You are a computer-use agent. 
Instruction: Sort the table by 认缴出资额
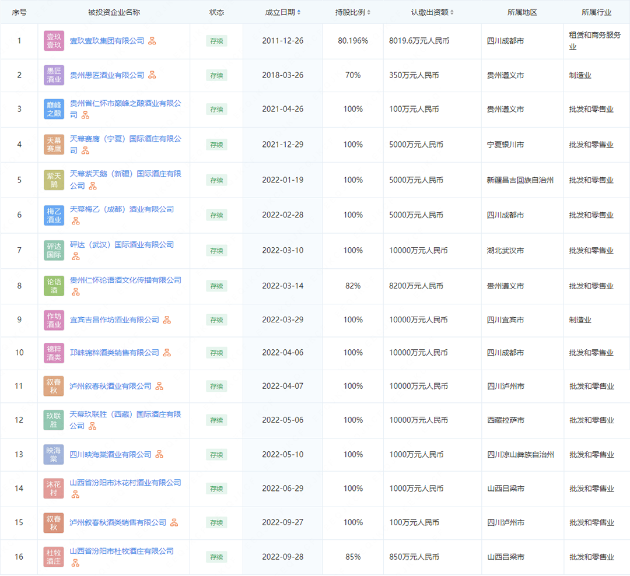click(x=432, y=12)
